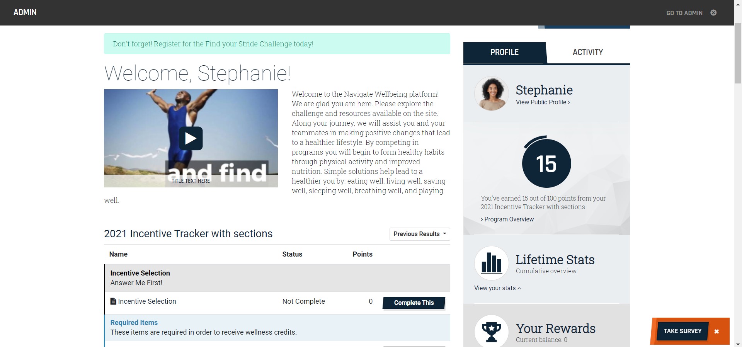Open the Previous Results dropdown
The height and width of the screenshot is (347, 742).
420,234
